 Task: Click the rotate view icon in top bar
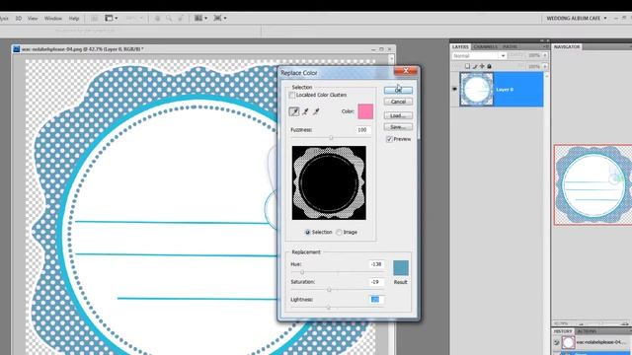click(x=181, y=18)
